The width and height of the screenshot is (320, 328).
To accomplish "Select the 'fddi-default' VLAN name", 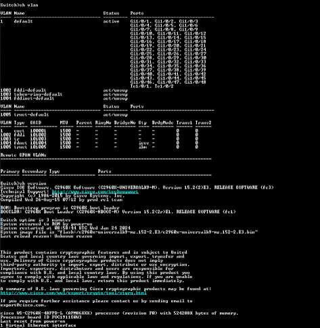I will pos(30,90).
